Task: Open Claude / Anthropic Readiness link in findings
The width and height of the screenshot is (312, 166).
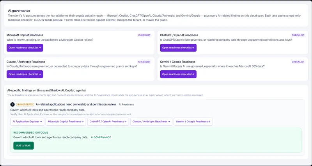Action: pyautogui.click(x=151, y=121)
